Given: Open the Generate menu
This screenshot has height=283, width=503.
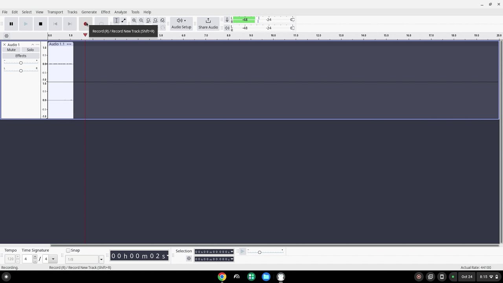Looking at the screenshot, I should [89, 12].
